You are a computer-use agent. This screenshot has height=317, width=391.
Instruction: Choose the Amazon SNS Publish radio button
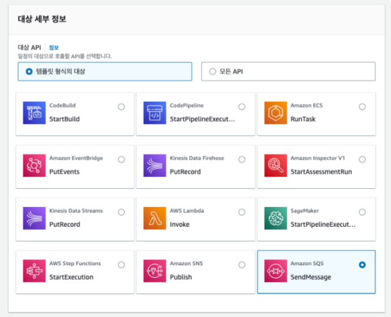[242, 264]
